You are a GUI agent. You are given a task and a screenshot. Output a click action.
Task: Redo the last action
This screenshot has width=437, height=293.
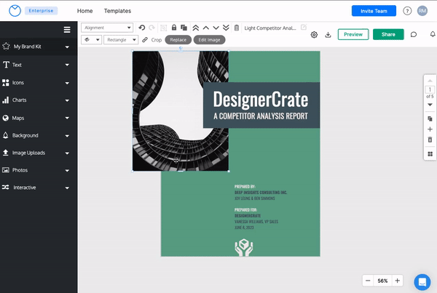[x=152, y=28]
